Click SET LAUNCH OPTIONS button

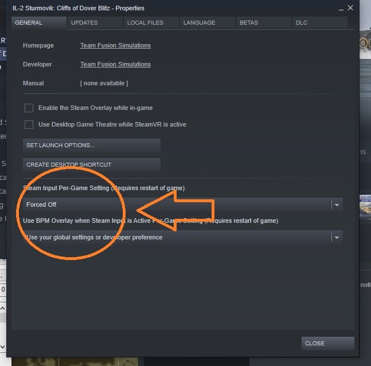92,145
